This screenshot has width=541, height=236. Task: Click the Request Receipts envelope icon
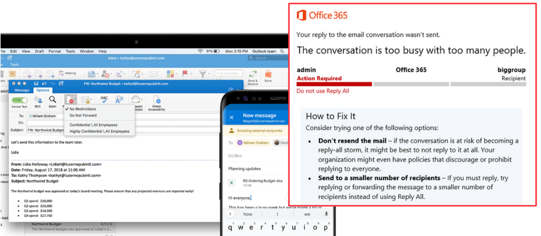pyautogui.click(x=135, y=100)
